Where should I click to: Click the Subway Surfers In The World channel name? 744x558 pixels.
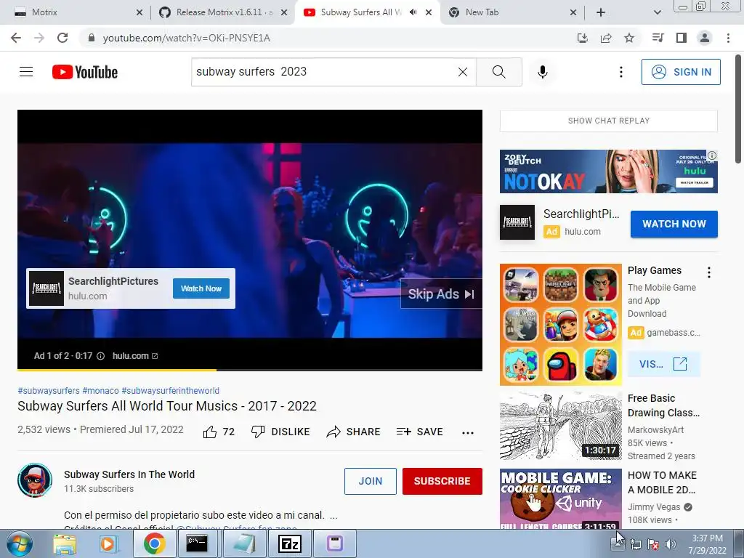tap(129, 474)
